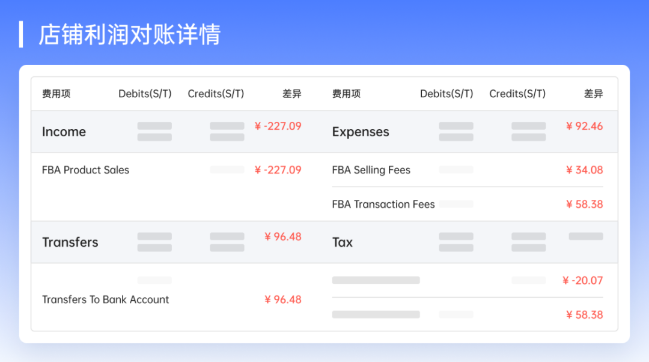This screenshot has width=649, height=362.
Task: Click the ¥ 58.38 FBA Transaction Fees amount
Action: 584,204
